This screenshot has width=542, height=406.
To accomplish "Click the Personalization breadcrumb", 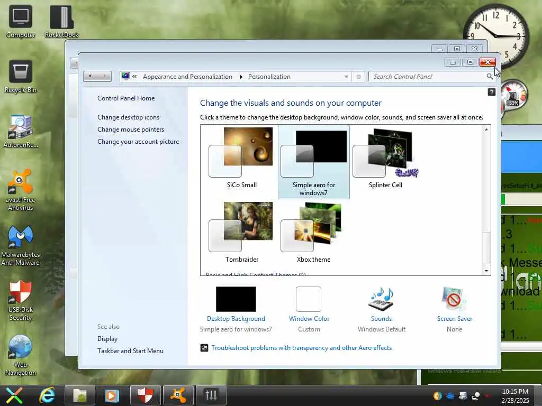I will 269,77.
